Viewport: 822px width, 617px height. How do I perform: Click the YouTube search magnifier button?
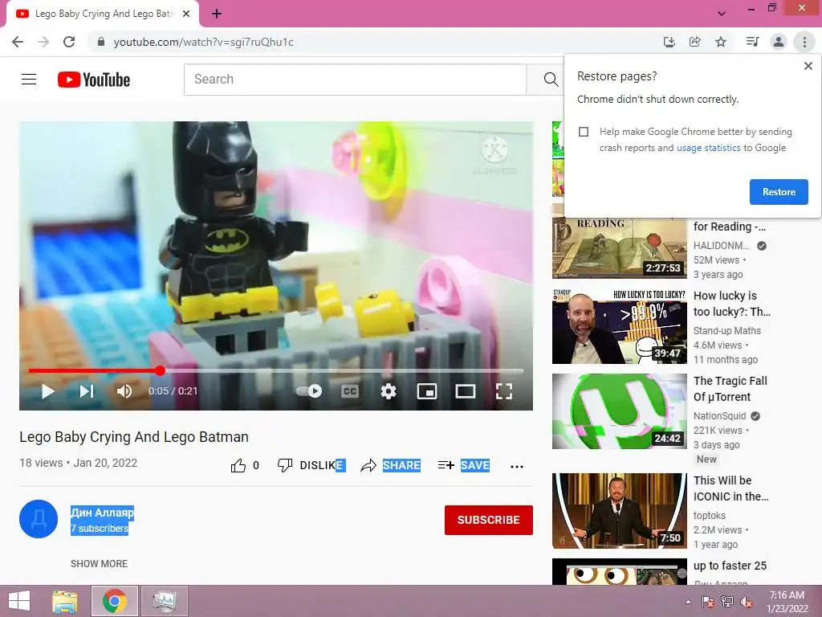coord(551,80)
